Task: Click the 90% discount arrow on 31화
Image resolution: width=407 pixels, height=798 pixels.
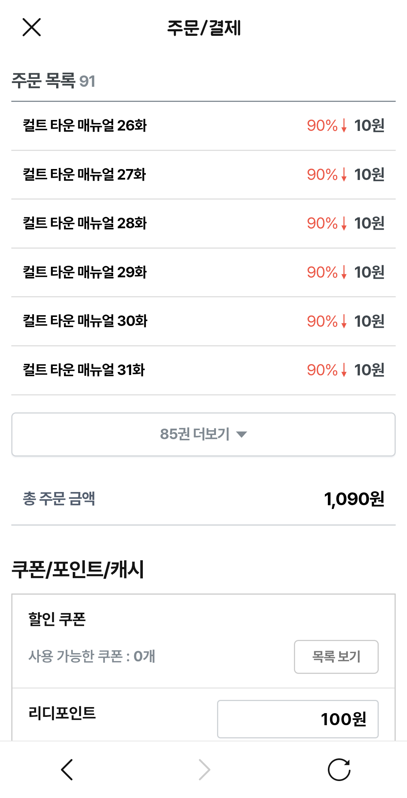Action: pyautogui.click(x=344, y=370)
